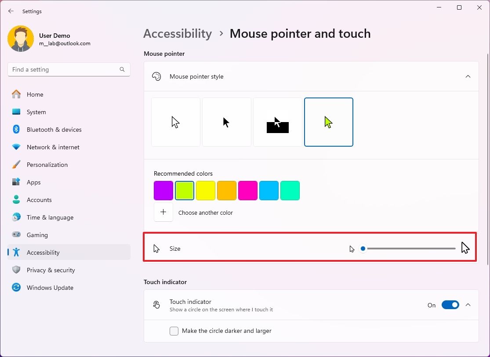Image resolution: width=490 pixels, height=357 pixels.
Task: Turn off the Touch indicator toggle
Action: (450, 304)
